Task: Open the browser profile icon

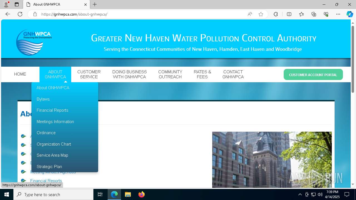Action: pos(6,4)
